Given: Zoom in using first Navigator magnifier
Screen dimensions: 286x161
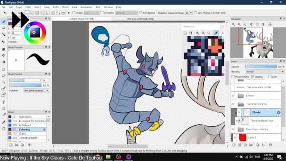Looking at the screenshot, I should click(x=233, y=24).
